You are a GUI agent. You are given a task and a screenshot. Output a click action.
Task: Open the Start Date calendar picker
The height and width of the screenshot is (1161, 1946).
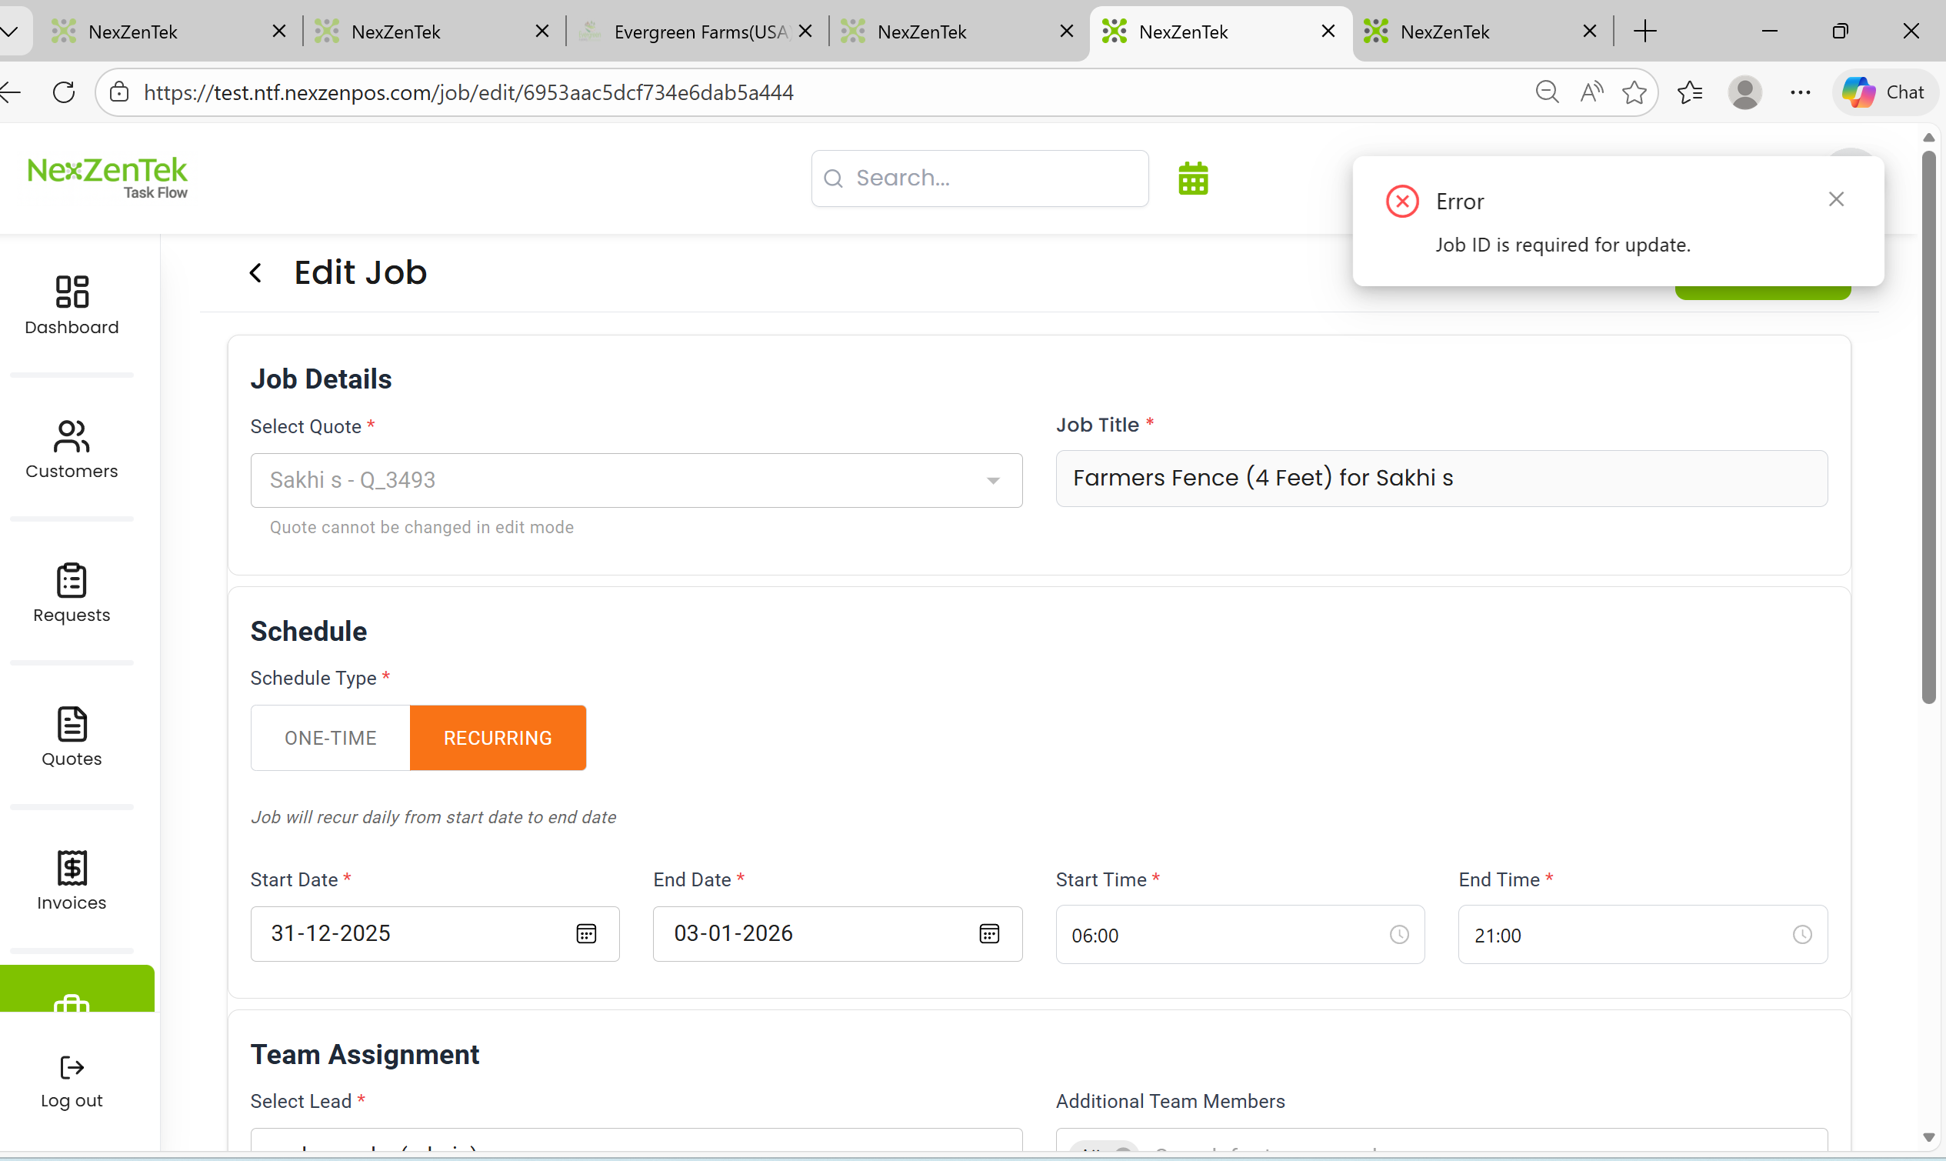click(586, 933)
